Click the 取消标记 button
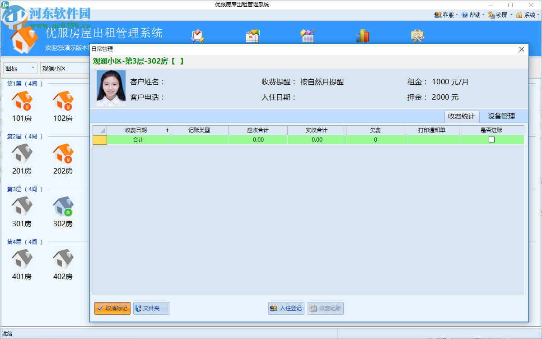Screen dimensions: 542x339 [x=112, y=308]
